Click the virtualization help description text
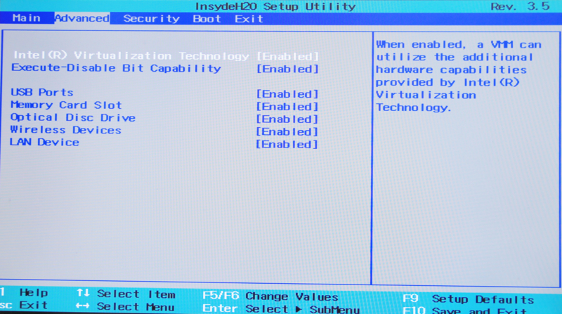This screenshot has height=314, width=562. [x=459, y=76]
